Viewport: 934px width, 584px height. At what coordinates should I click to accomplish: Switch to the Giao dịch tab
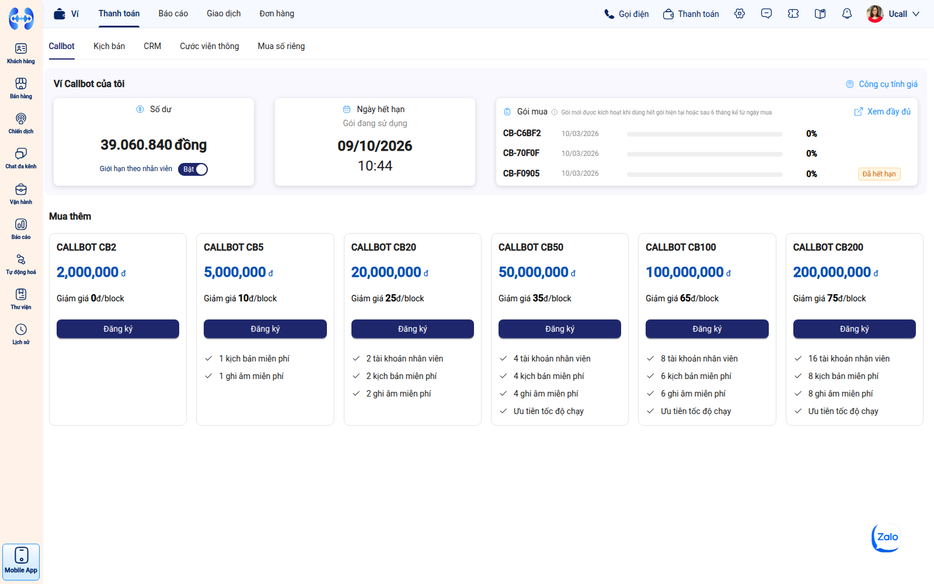224,13
